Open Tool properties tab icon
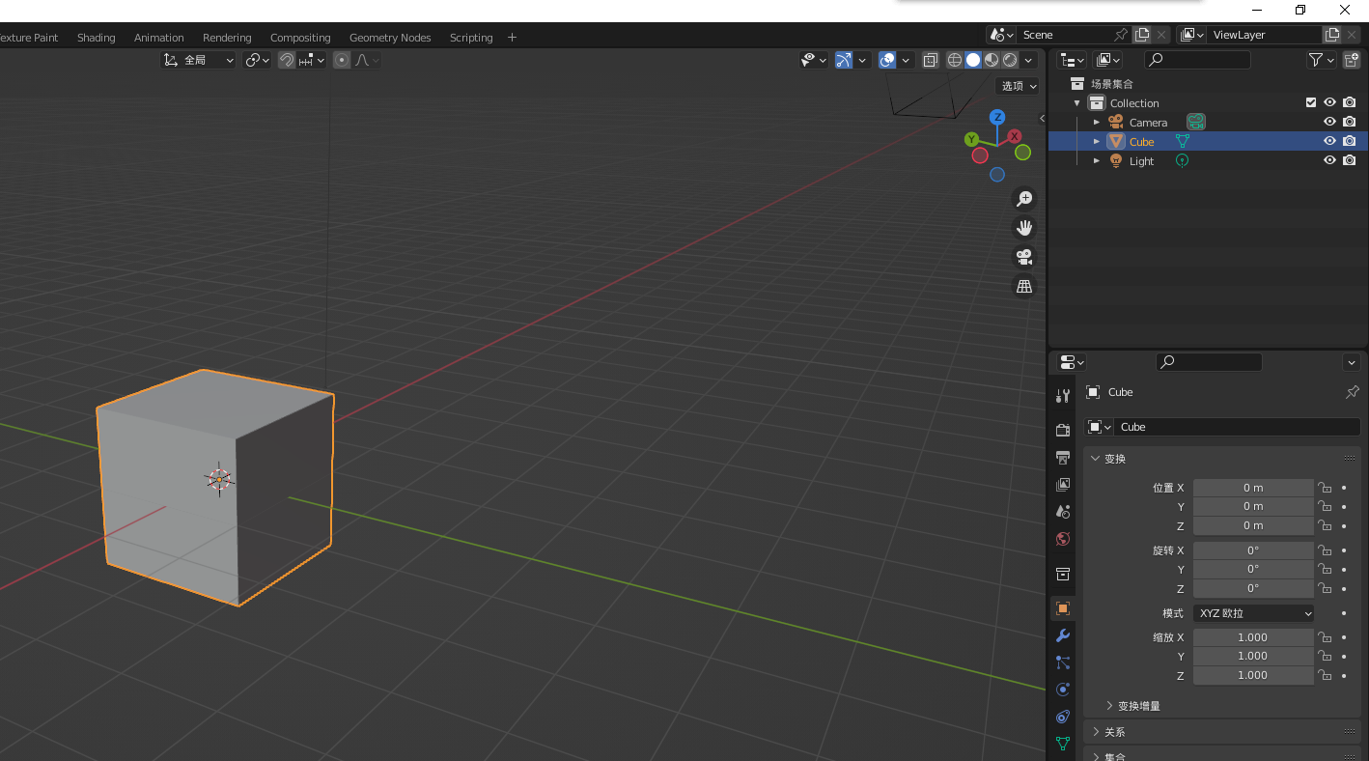Viewport: 1369px width, 761px height. click(x=1063, y=395)
